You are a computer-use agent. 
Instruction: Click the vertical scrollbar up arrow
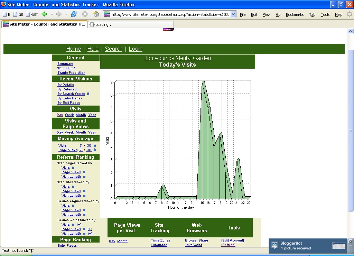pyautogui.click(x=351, y=31)
